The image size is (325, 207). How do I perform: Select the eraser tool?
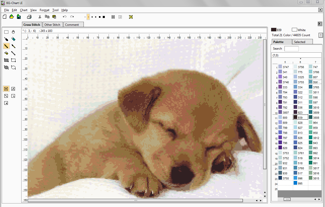[13, 39]
